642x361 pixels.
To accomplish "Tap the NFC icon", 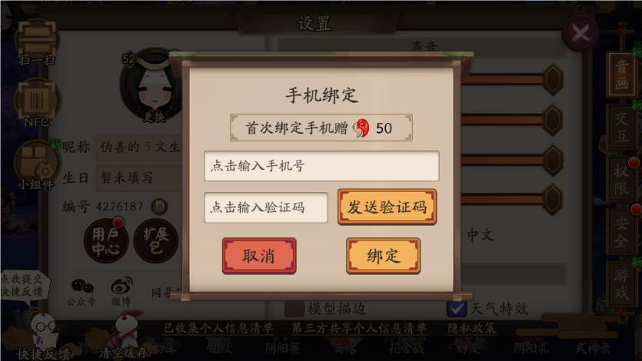I will pos(37,102).
